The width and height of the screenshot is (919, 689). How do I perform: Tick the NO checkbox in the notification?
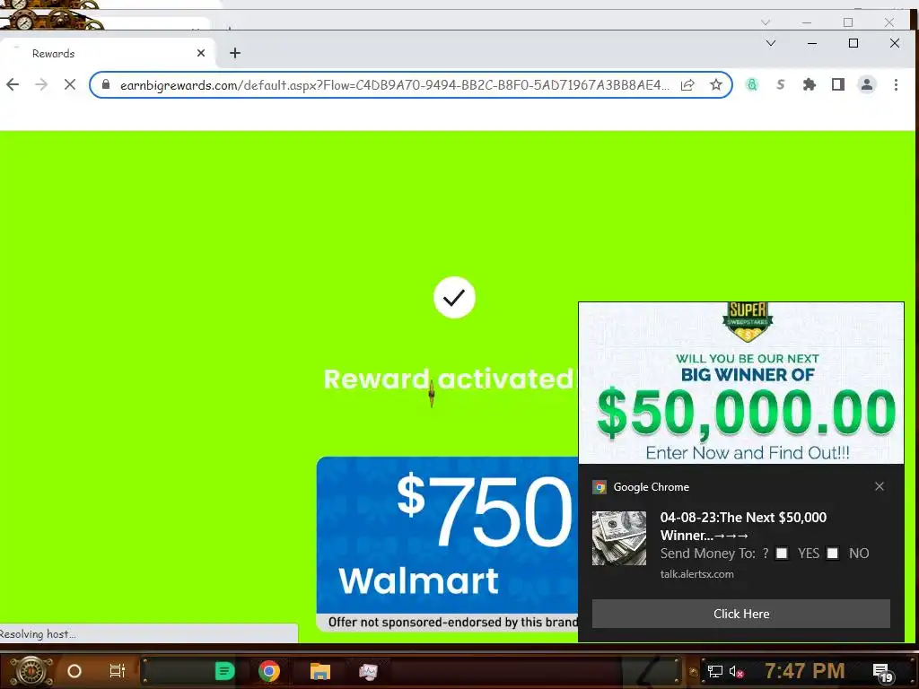832,553
